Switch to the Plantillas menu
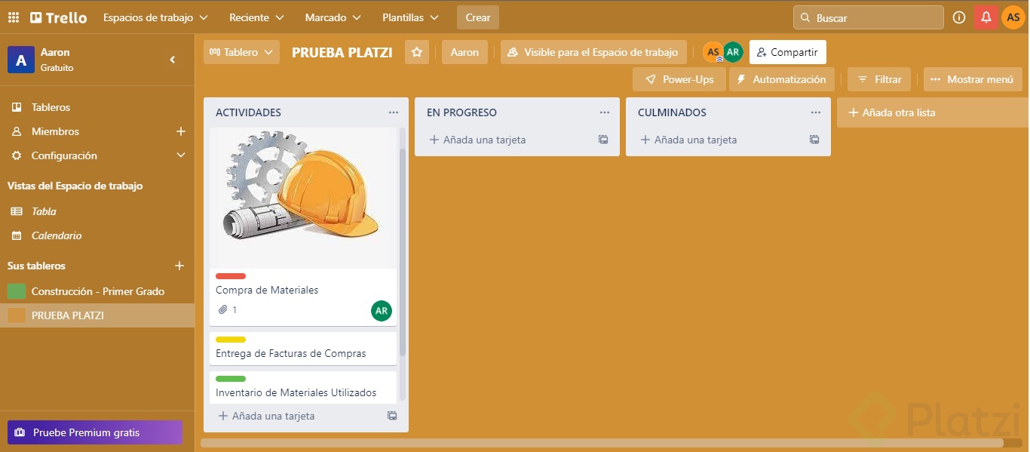 409,17
